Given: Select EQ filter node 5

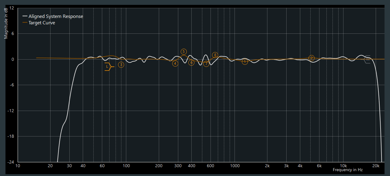Looking at the screenshot, I should pos(184,52).
